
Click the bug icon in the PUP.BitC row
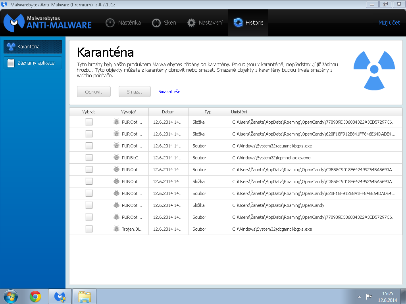pos(117,157)
